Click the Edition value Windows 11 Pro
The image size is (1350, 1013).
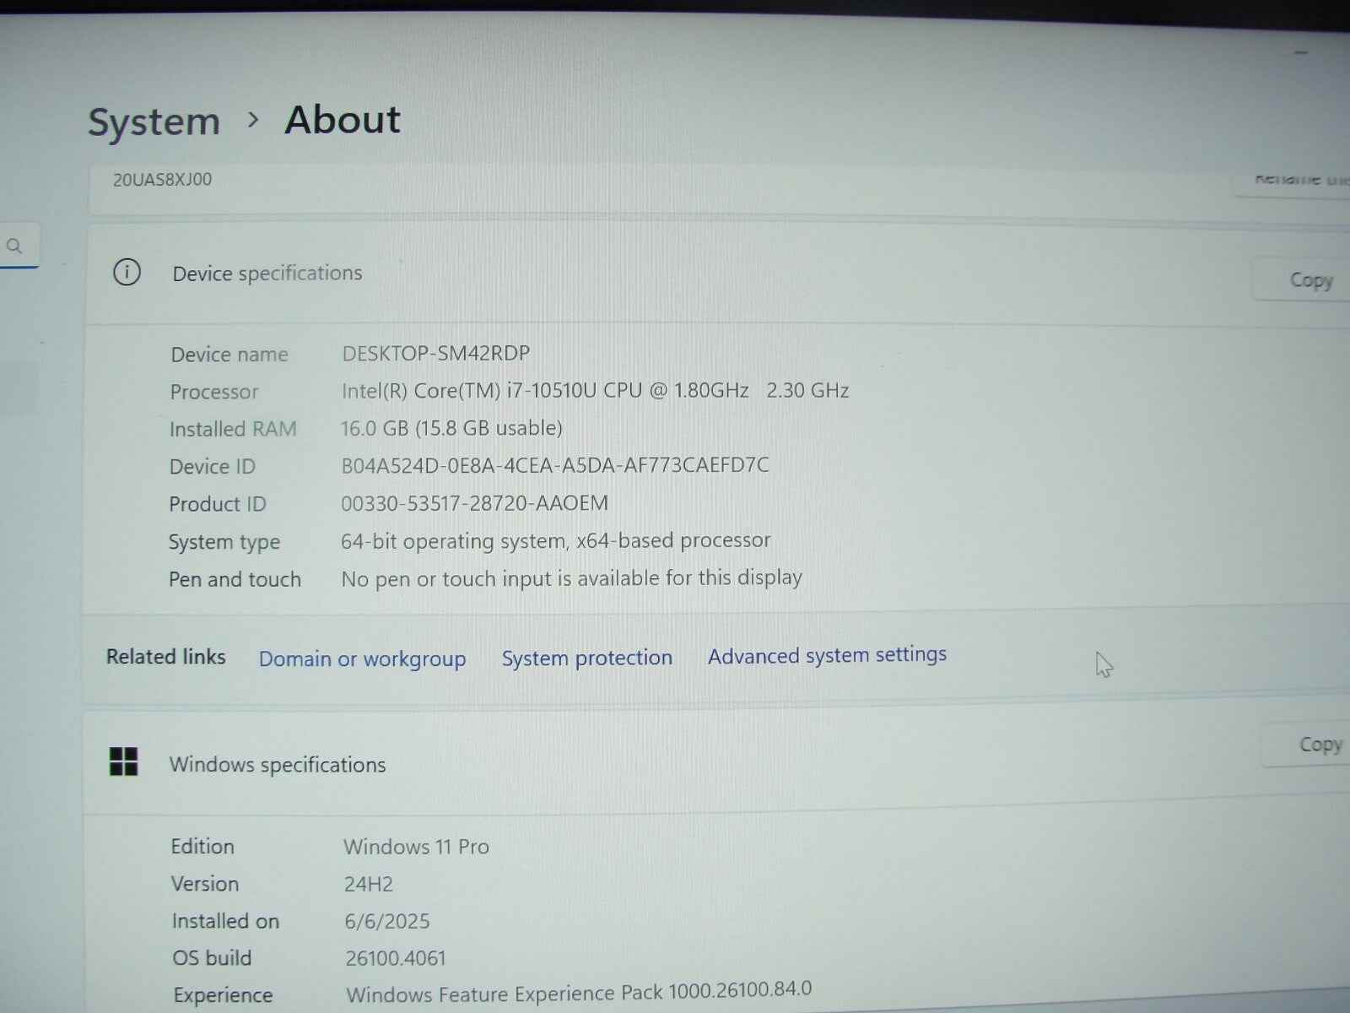(x=416, y=847)
